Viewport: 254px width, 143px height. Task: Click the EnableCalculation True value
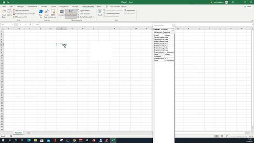point(169,44)
